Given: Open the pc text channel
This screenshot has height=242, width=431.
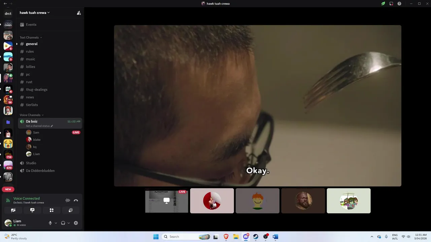Looking at the screenshot, I should [50, 74].
